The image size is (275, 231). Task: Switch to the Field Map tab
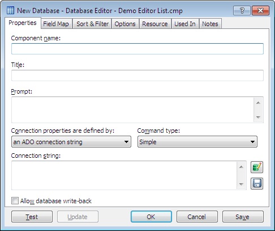click(56, 24)
